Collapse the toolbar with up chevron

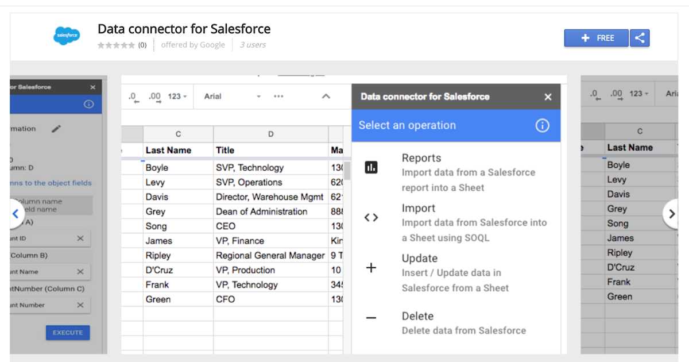click(x=326, y=97)
